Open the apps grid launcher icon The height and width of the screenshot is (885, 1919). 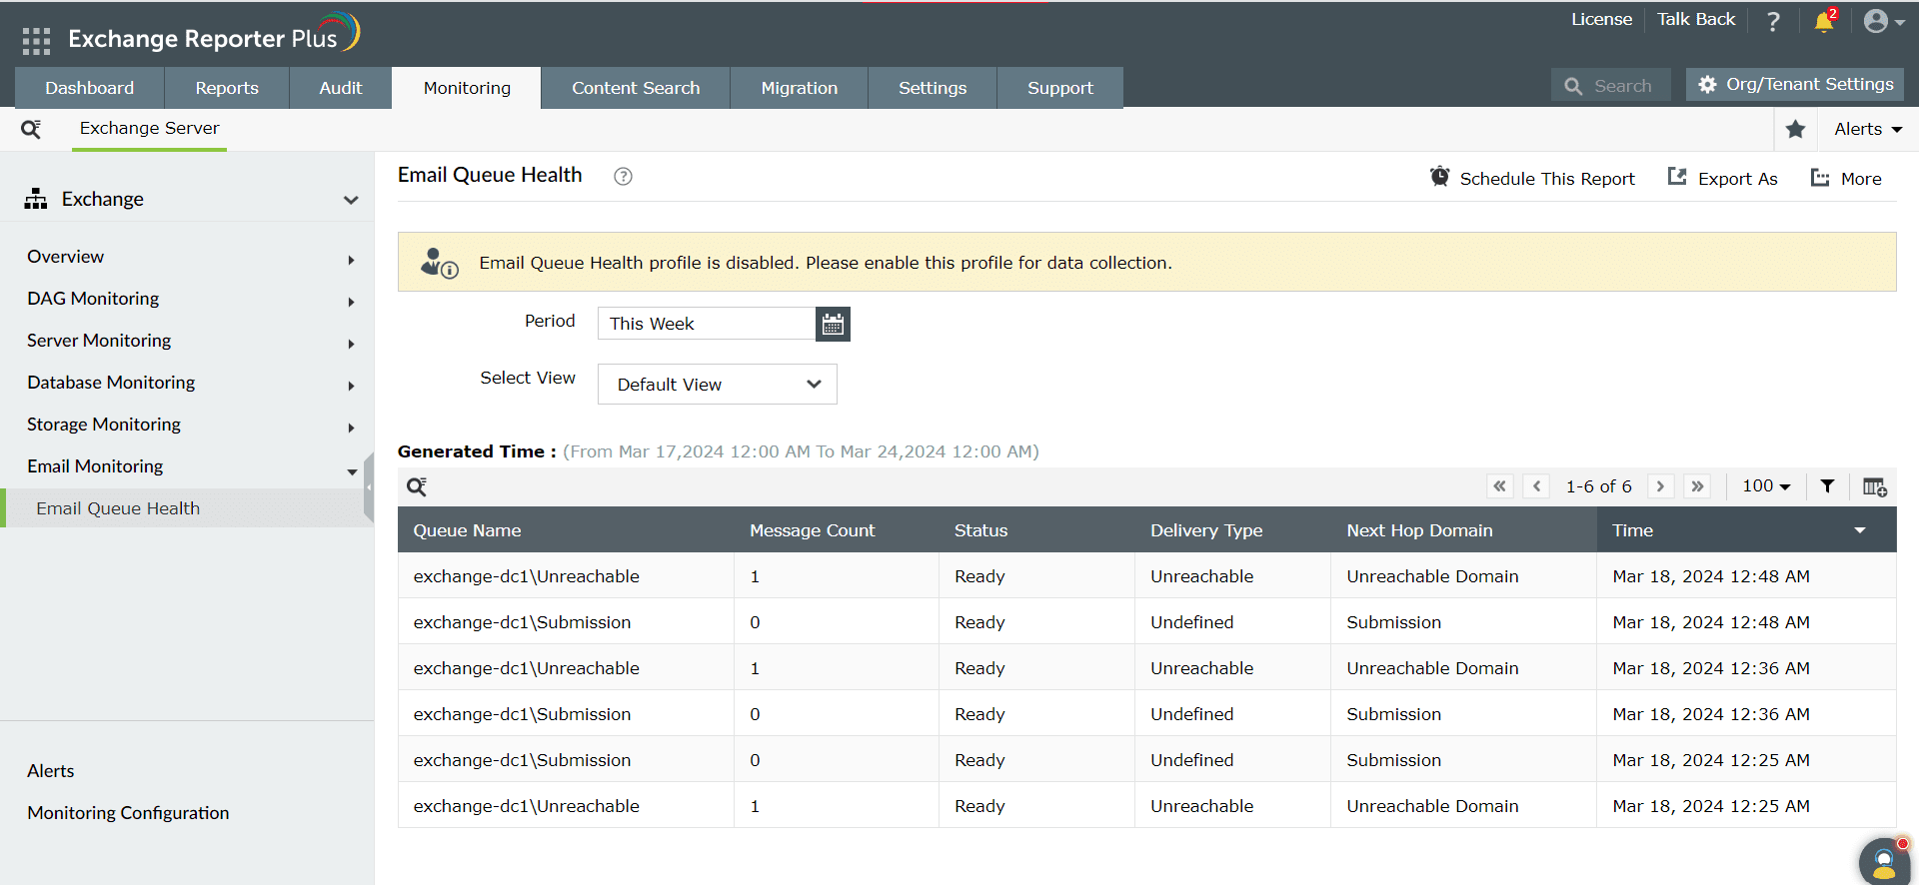(36, 40)
